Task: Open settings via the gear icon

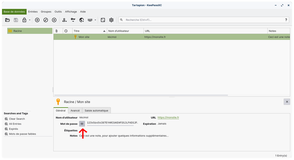Action: click(111, 20)
